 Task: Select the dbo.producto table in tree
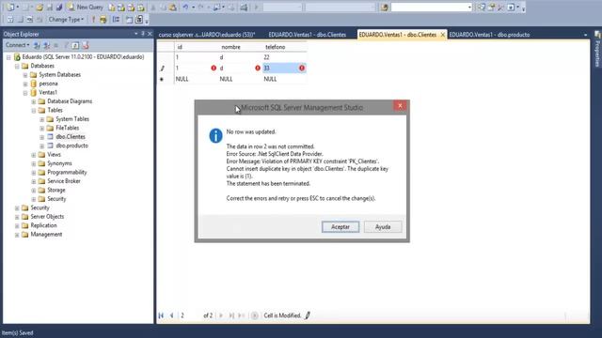tap(71, 146)
